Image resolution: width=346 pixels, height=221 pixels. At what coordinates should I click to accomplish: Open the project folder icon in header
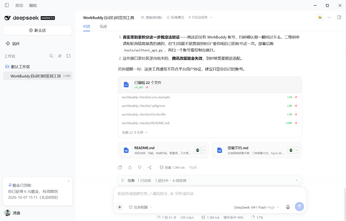pos(320,18)
